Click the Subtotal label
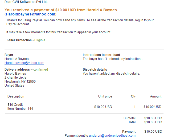This screenshot has height=138, width=172. pyautogui.click(x=129, y=118)
